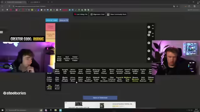
Task: Select the red tier label
Action: 50,27
